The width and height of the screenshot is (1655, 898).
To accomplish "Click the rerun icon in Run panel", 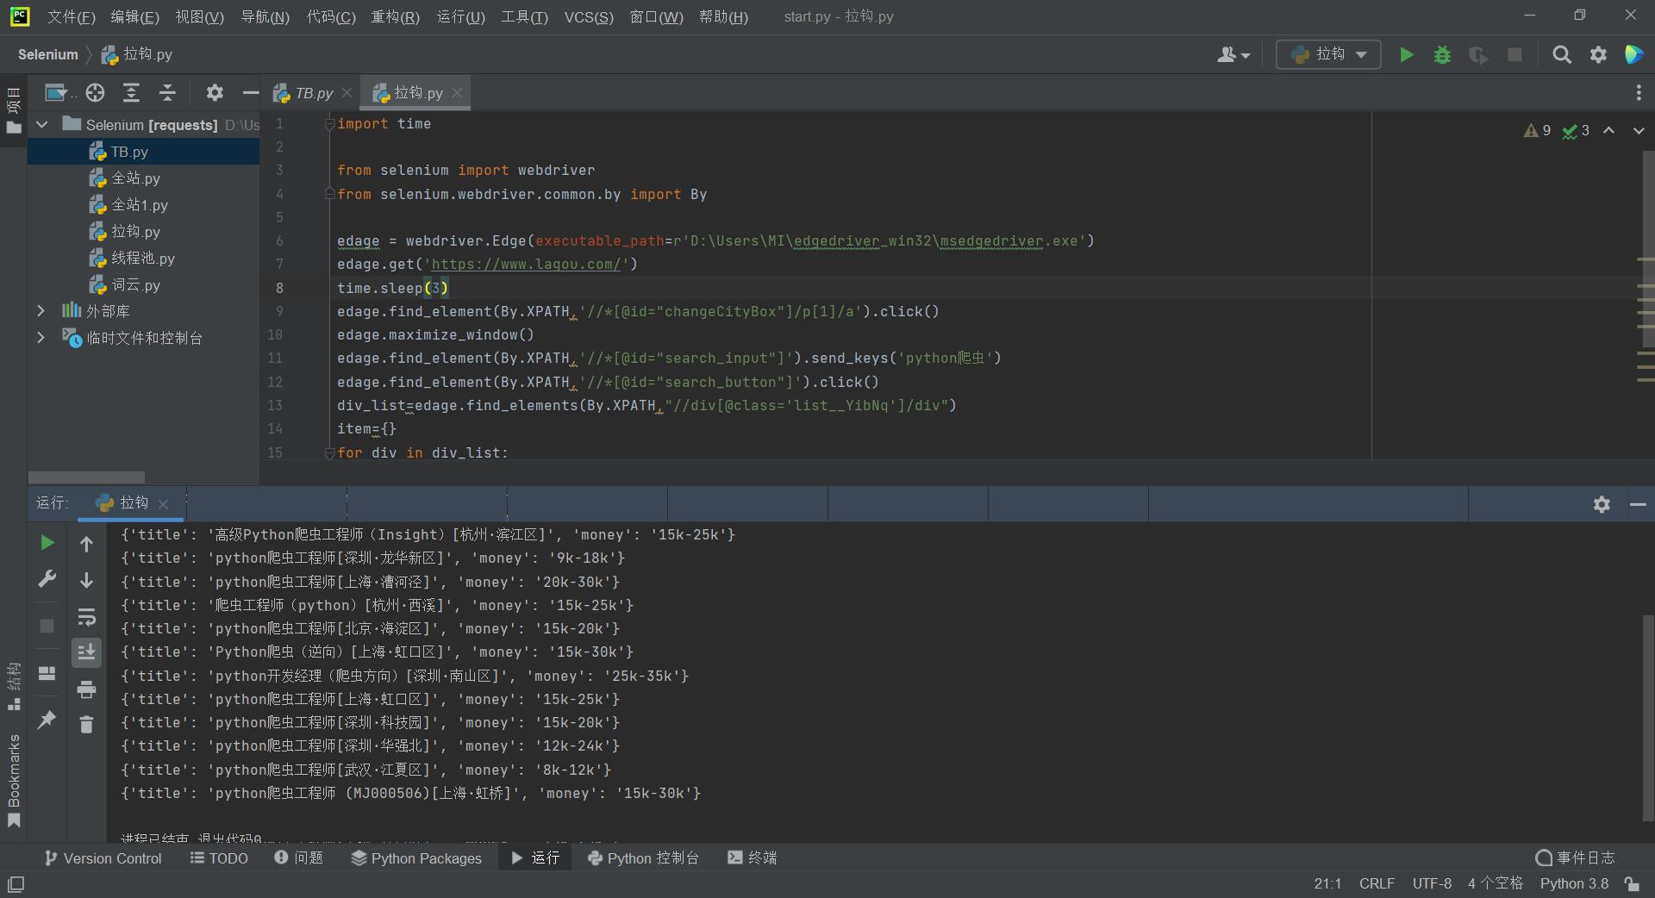I will click(x=47, y=543).
